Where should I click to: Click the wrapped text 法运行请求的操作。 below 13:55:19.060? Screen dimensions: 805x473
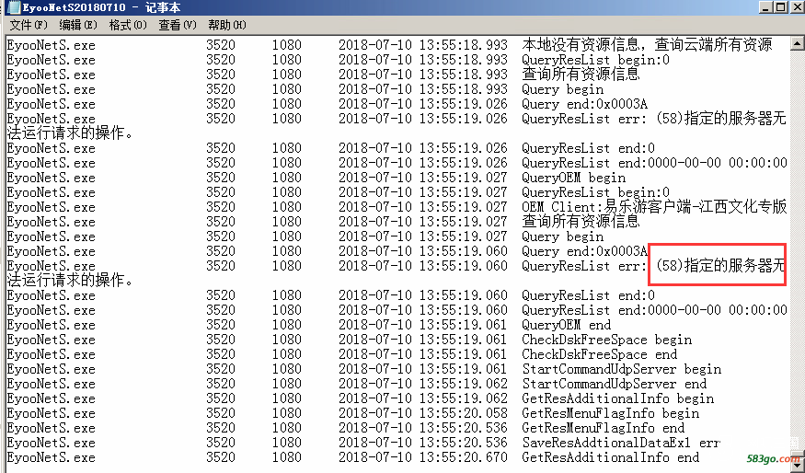tap(70, 281)
